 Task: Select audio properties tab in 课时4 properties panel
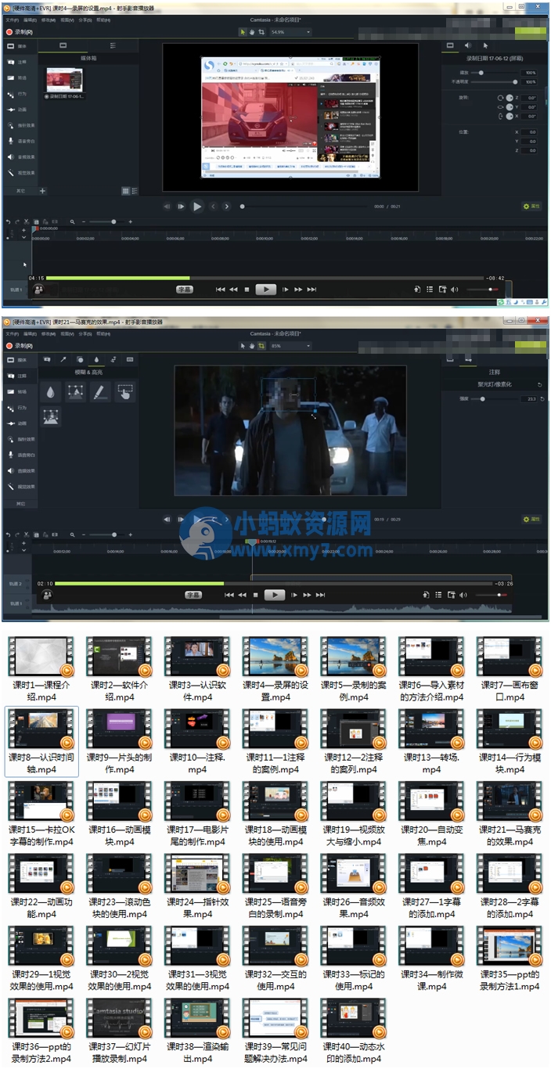tap(467, 46)
